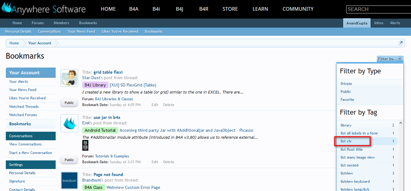Open the COMMUNITY top menu
Image resolution: width=411 pixels, height=191 pixels.
pos(298,9)
